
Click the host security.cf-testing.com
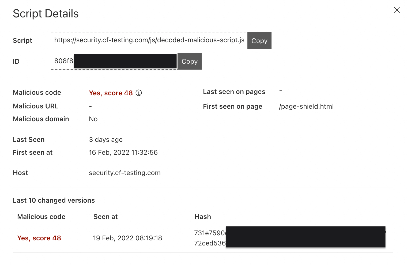point(125,173)
